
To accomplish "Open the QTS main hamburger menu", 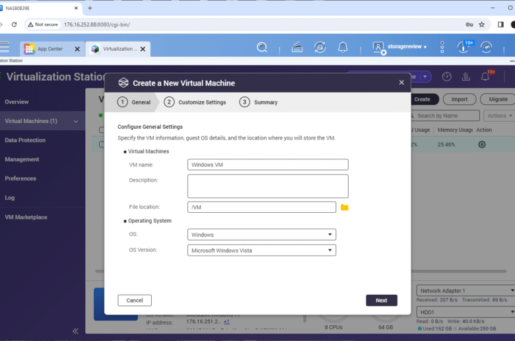I will pos(4,47).
